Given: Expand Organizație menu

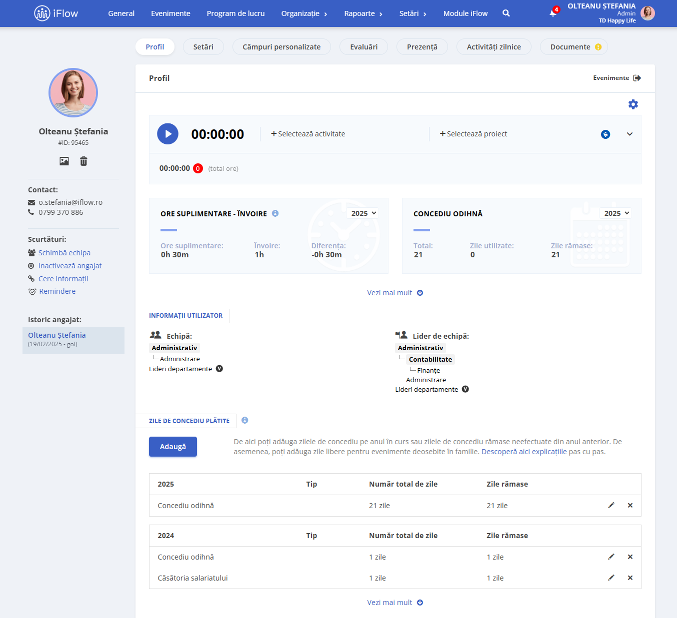Looking at the screenshot, I should click(304, 13).
